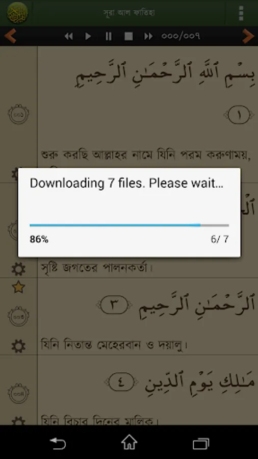This screenshot has width=258, height=459.
Task: Skip forward with the fast-forward button
Action: coord(148,36)
